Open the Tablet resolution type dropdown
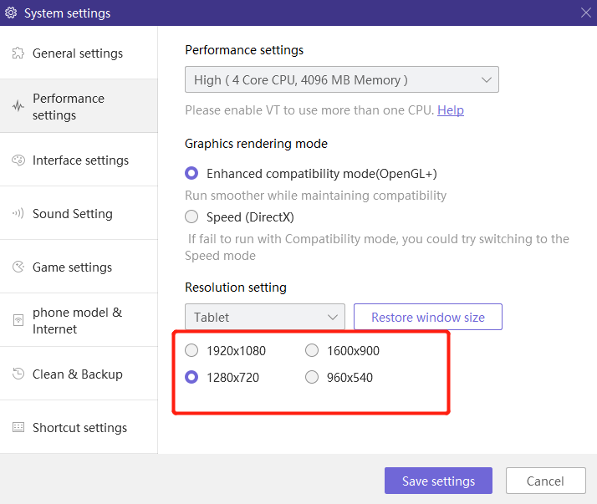This screenshot has height=504, width=597. (x=264, y=318)
